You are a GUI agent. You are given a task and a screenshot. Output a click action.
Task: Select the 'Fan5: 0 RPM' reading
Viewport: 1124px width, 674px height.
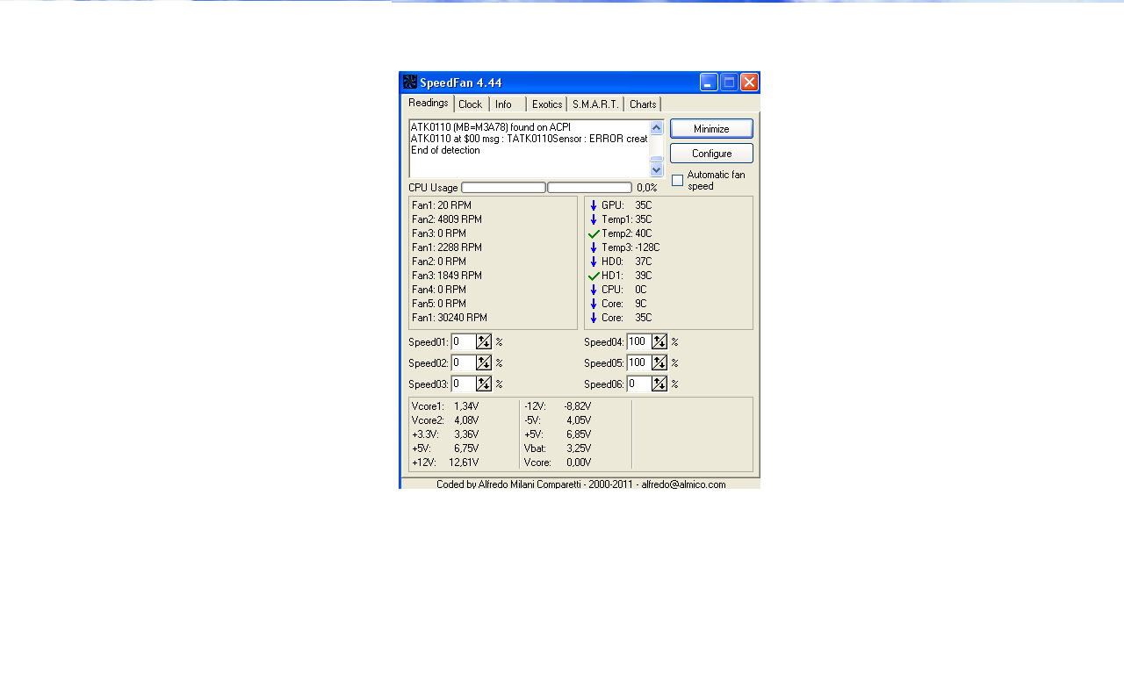pyautogui.click(x=439, y=304)
